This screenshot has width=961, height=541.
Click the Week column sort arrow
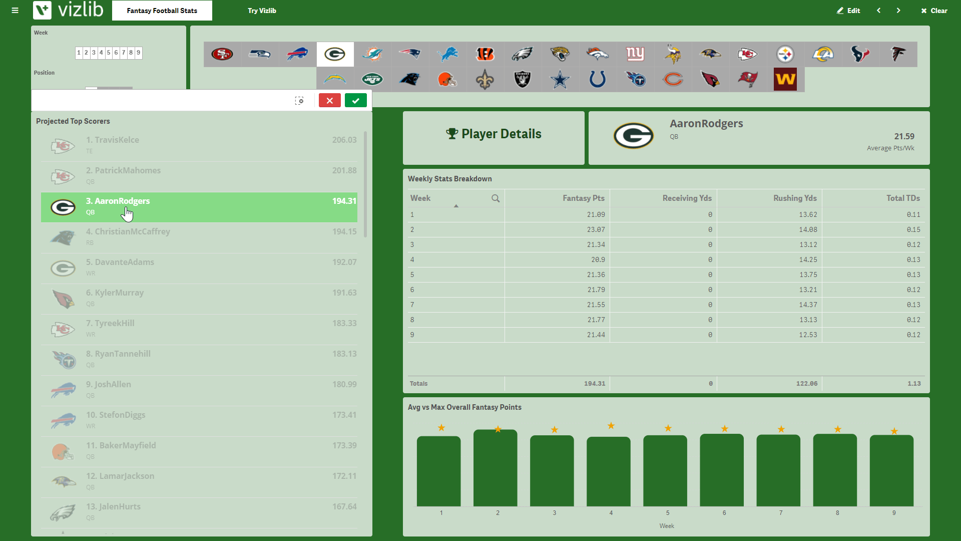point(456,206)
